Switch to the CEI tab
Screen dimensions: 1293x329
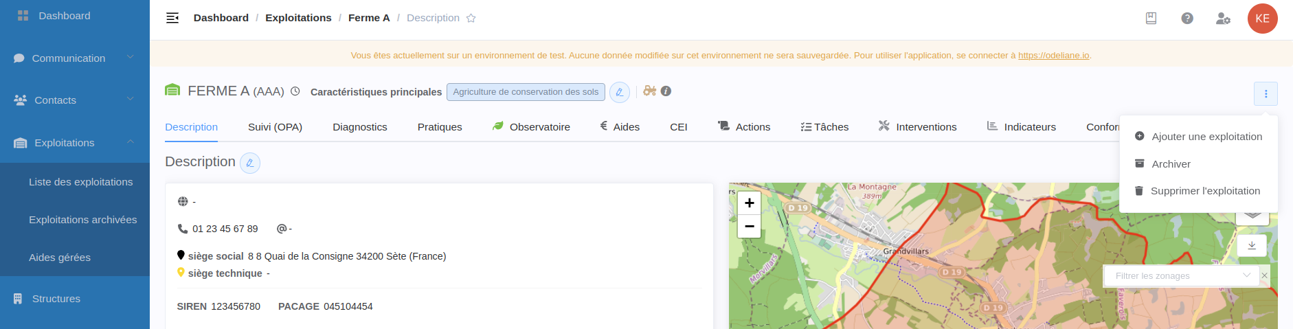pos(679,127)
